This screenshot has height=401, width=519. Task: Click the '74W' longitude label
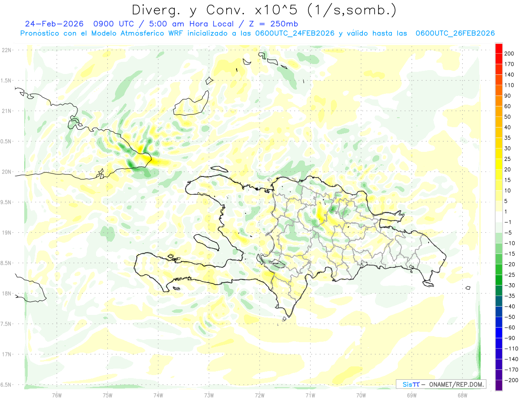tap(158, 395)
